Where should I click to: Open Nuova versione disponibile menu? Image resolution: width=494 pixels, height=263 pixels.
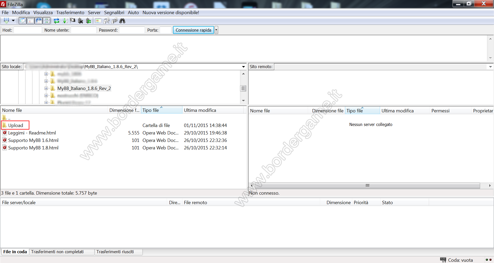coord(171,12)
